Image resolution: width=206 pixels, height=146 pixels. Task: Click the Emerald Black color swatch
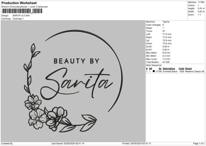click(x=153, y=71)
